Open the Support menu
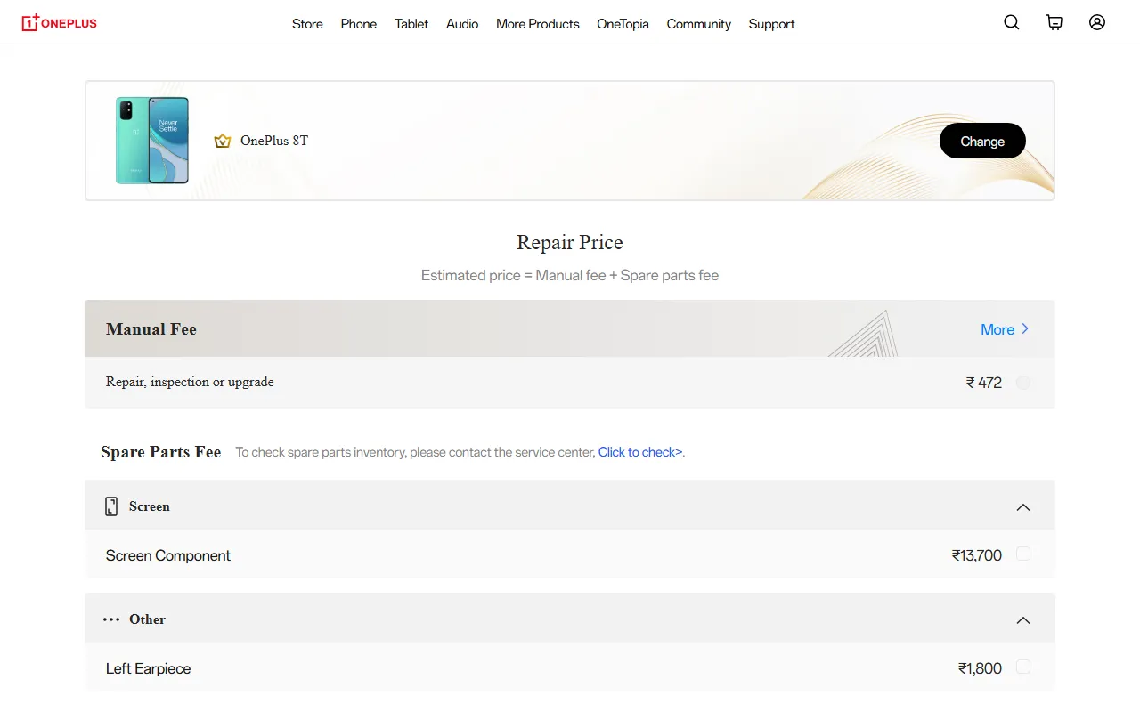The width and height of the screenshot is (1140, 712). tap(771, 24)
